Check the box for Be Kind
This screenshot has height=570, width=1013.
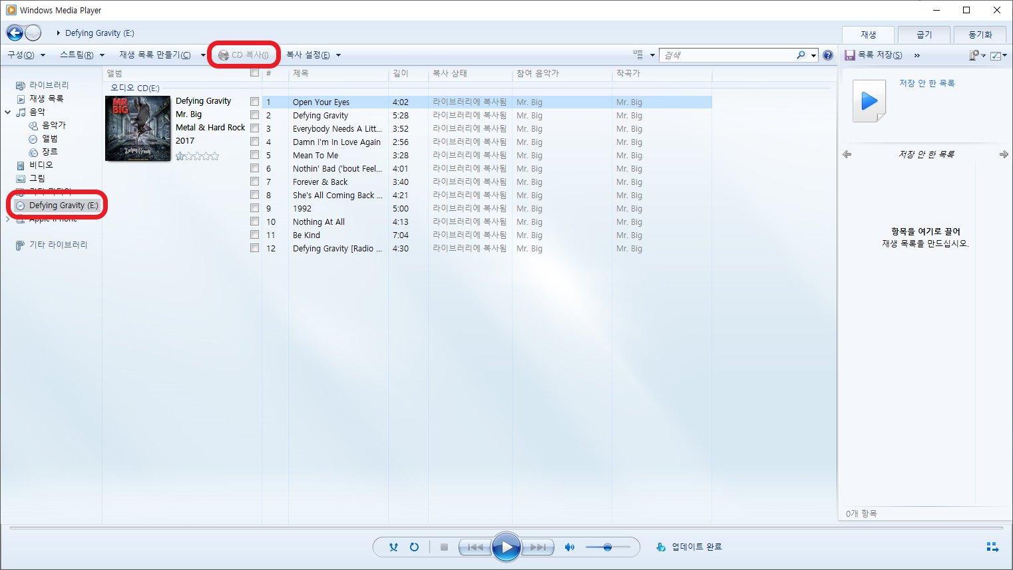254,235
